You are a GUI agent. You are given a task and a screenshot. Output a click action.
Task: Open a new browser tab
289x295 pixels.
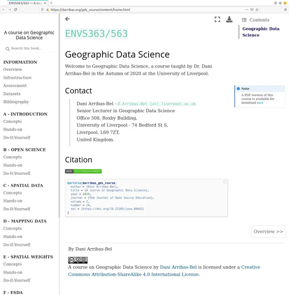tap(51, 3)
